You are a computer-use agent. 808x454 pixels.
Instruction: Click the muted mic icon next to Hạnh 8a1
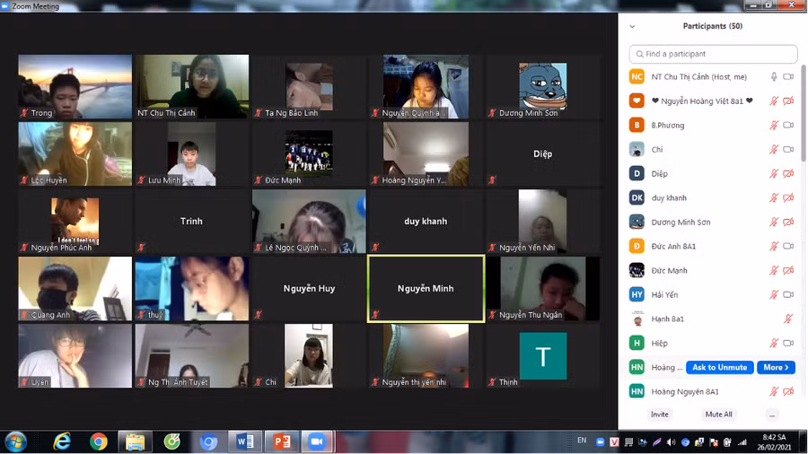(x=788, y=319)
